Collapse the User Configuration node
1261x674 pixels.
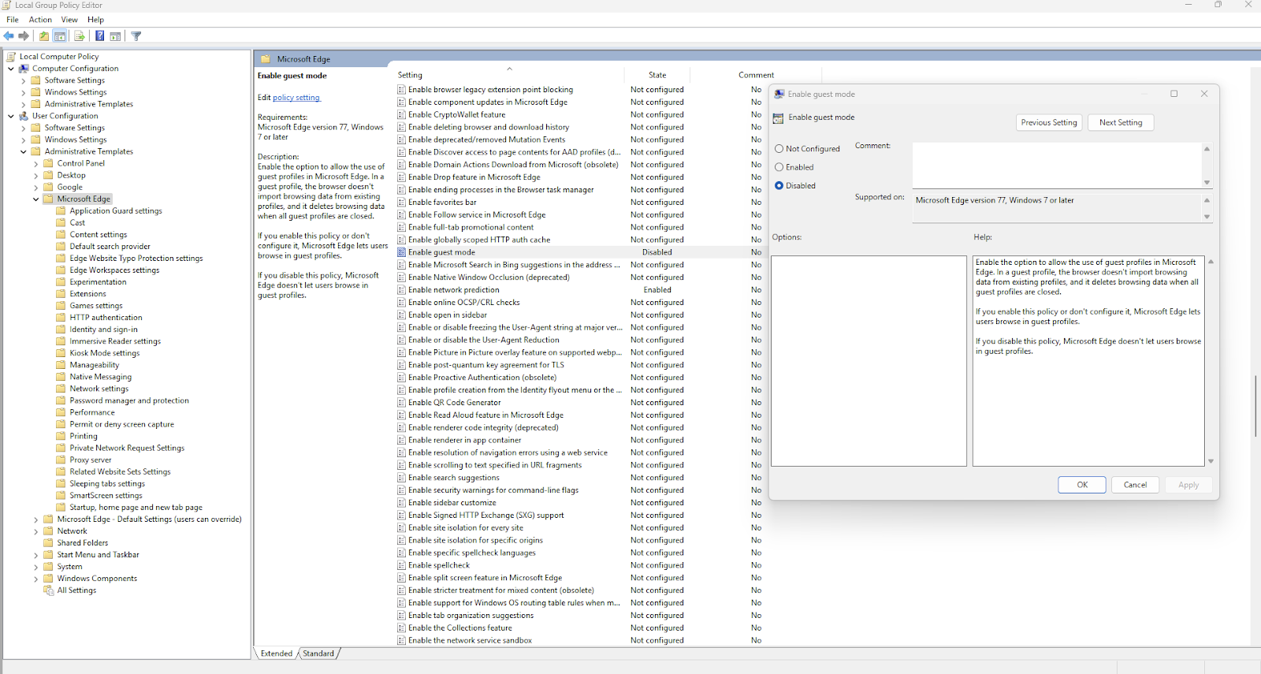point(11,116)
